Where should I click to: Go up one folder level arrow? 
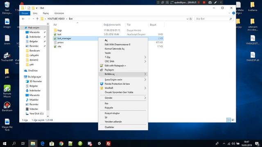pos(37,19)
